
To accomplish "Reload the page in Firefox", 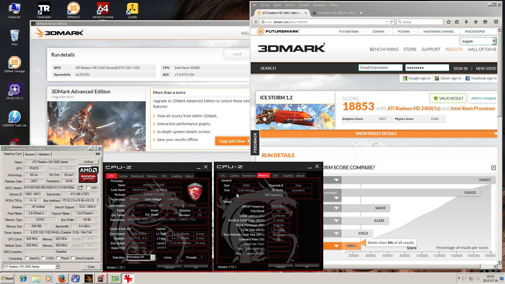I will click(x=391, y=22).
